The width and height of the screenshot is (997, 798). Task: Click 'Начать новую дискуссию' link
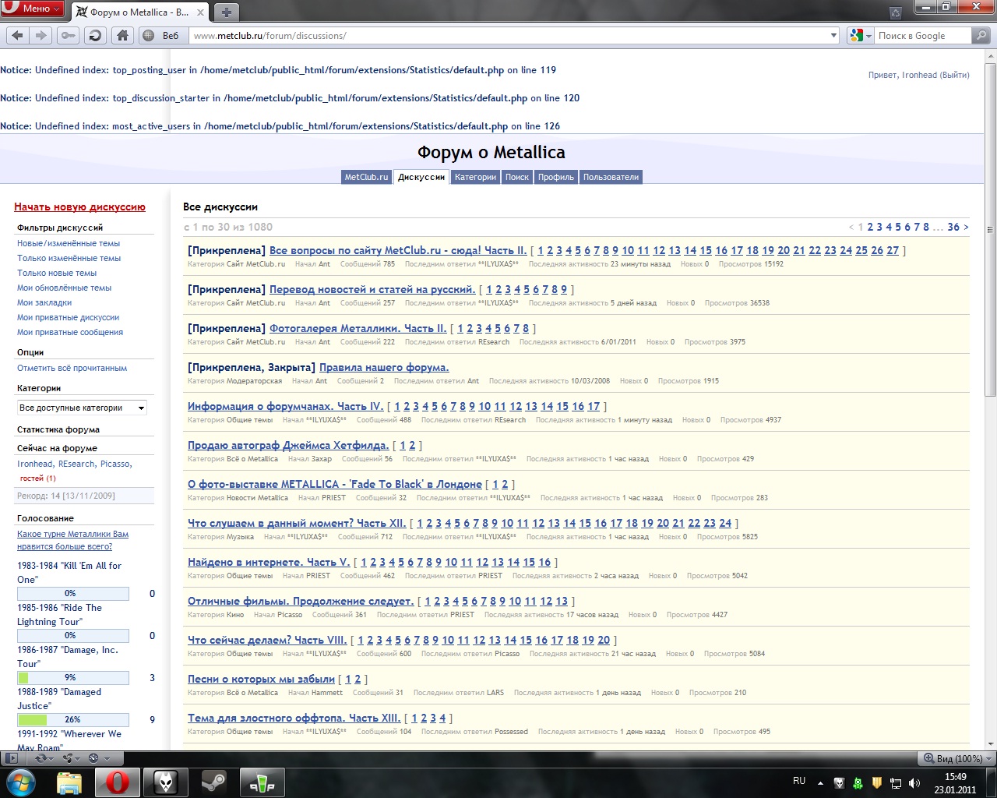79,207
